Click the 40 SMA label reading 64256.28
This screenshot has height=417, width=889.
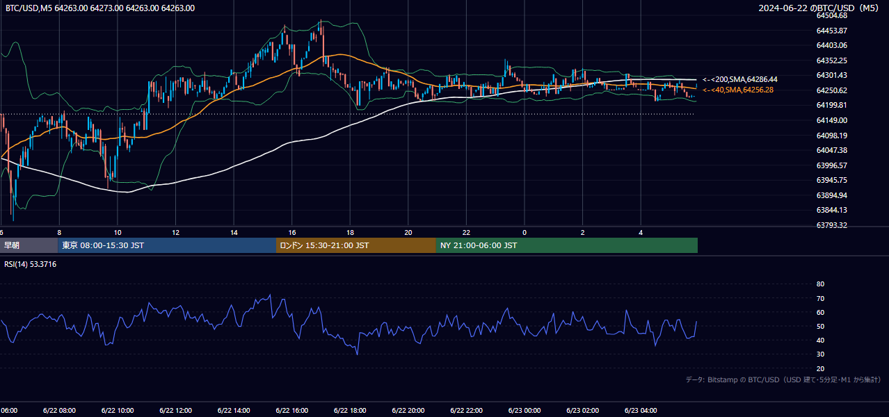[737, 90]
